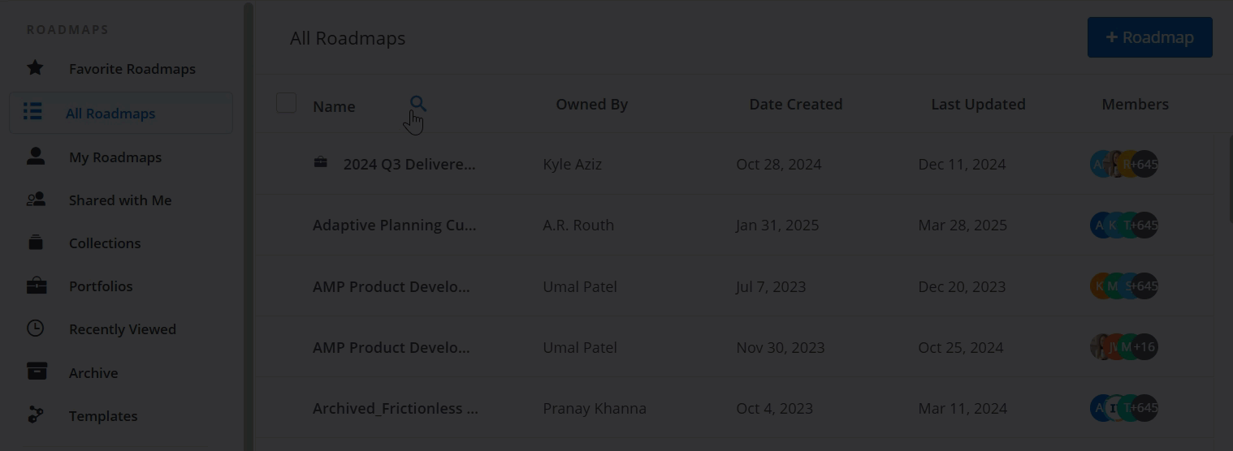
Task: Click the Shared with Me people icon
Action: (36, 199)
